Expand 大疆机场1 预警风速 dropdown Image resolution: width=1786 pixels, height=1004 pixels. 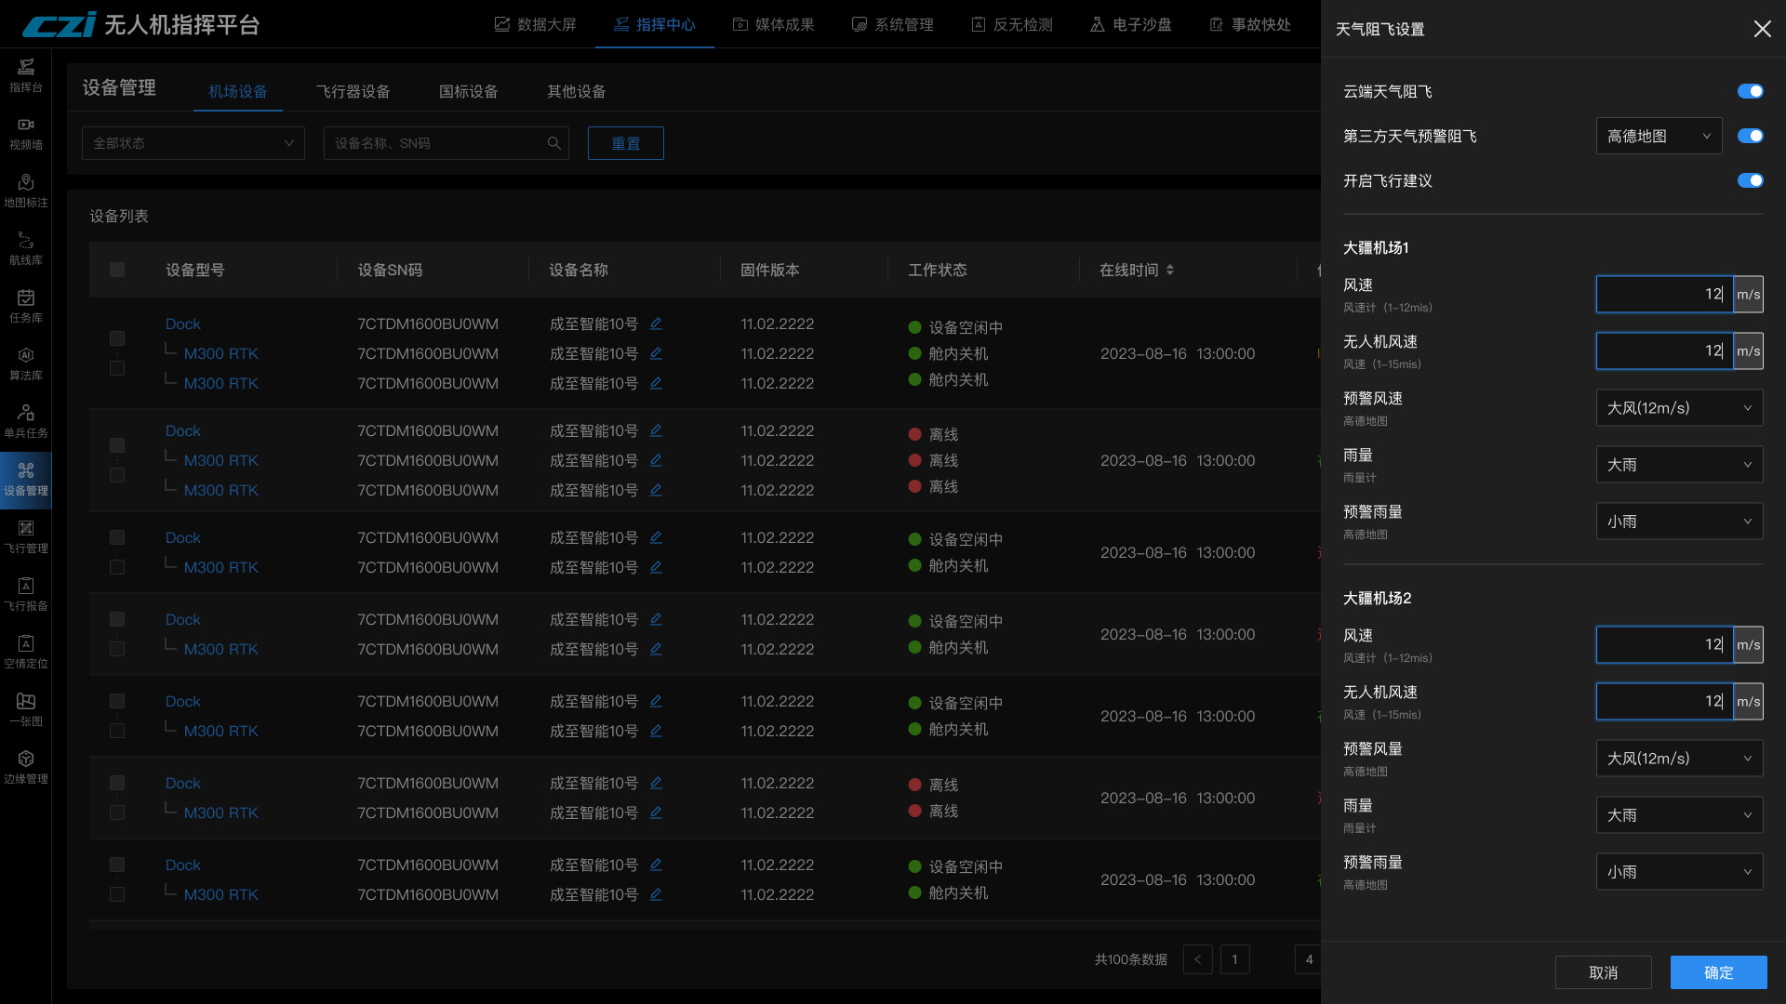click(x=1679, y=408)
